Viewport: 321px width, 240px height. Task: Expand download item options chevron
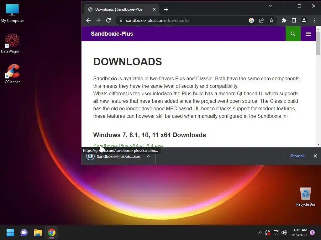pyautogui.click(x=148, y=157)
